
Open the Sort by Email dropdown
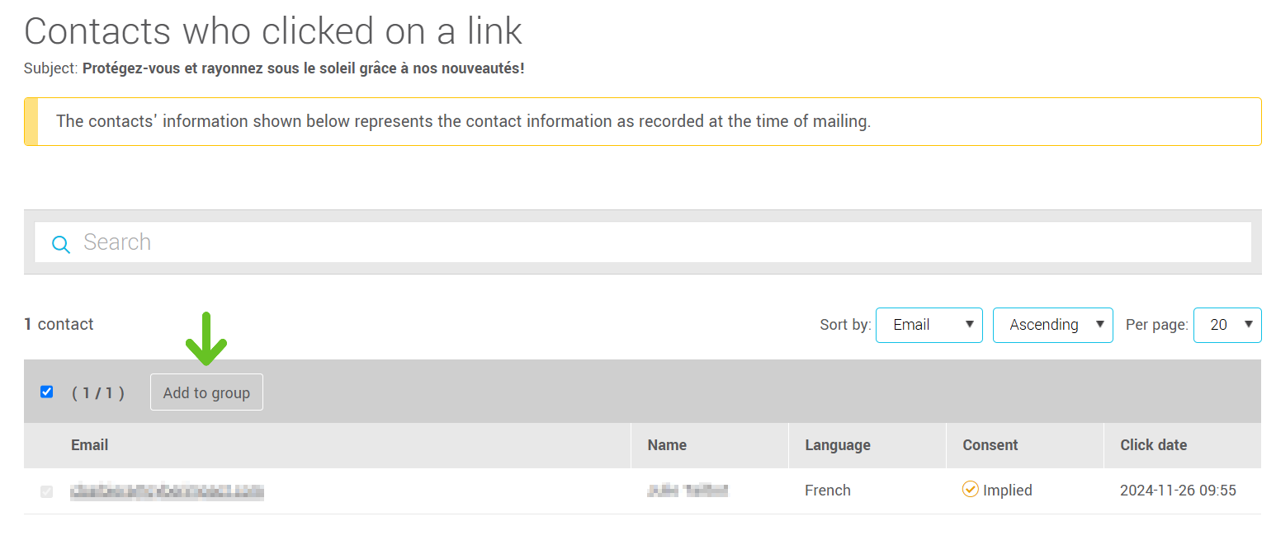click(929, 325)
